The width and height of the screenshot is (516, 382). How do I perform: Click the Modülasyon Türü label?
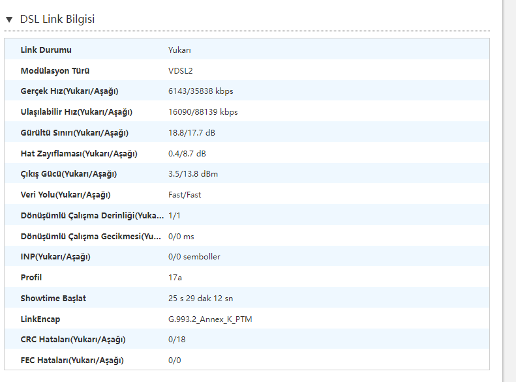pyautogui.click(x=55, y=70)
